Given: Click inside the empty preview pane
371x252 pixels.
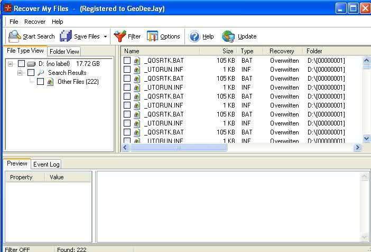Looking at the screenshot, I should pos(228,207).
